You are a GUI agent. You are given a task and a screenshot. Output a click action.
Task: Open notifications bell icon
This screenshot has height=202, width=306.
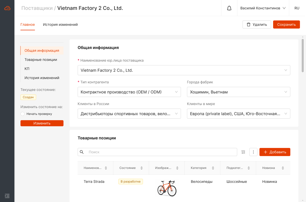pos(229,8)
